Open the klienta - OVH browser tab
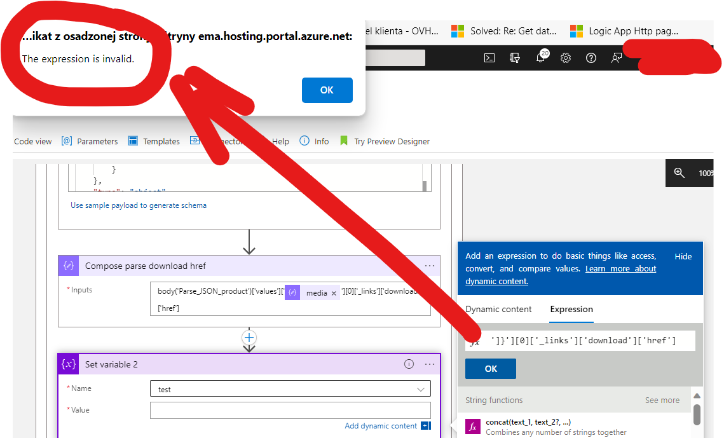The width and height of the screenshot is (724, 438). tap(402, 31)
